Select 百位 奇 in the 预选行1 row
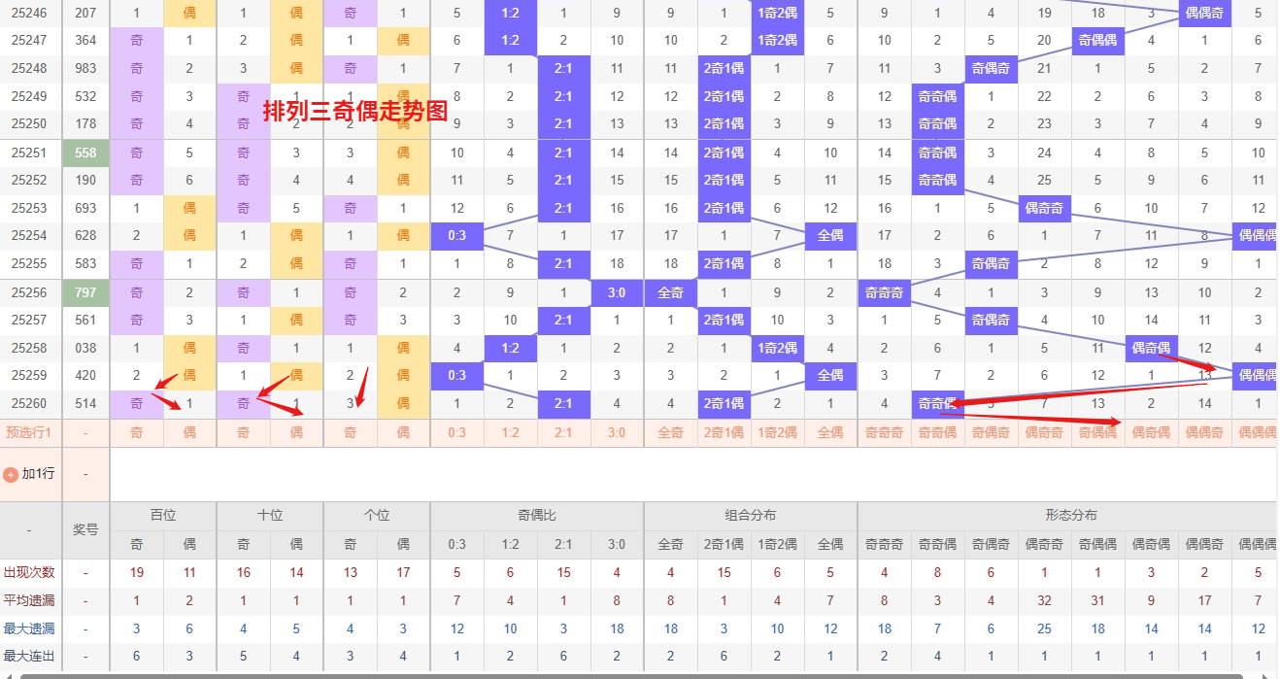The width and height of the screenshot is (1280, 679). click(x=137, y=432)
